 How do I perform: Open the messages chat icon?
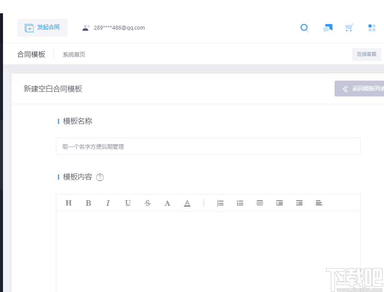click(328, 27)
